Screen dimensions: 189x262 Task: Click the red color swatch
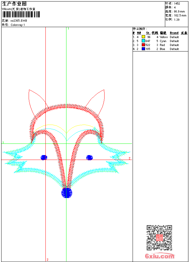click(x=143, y=45)
